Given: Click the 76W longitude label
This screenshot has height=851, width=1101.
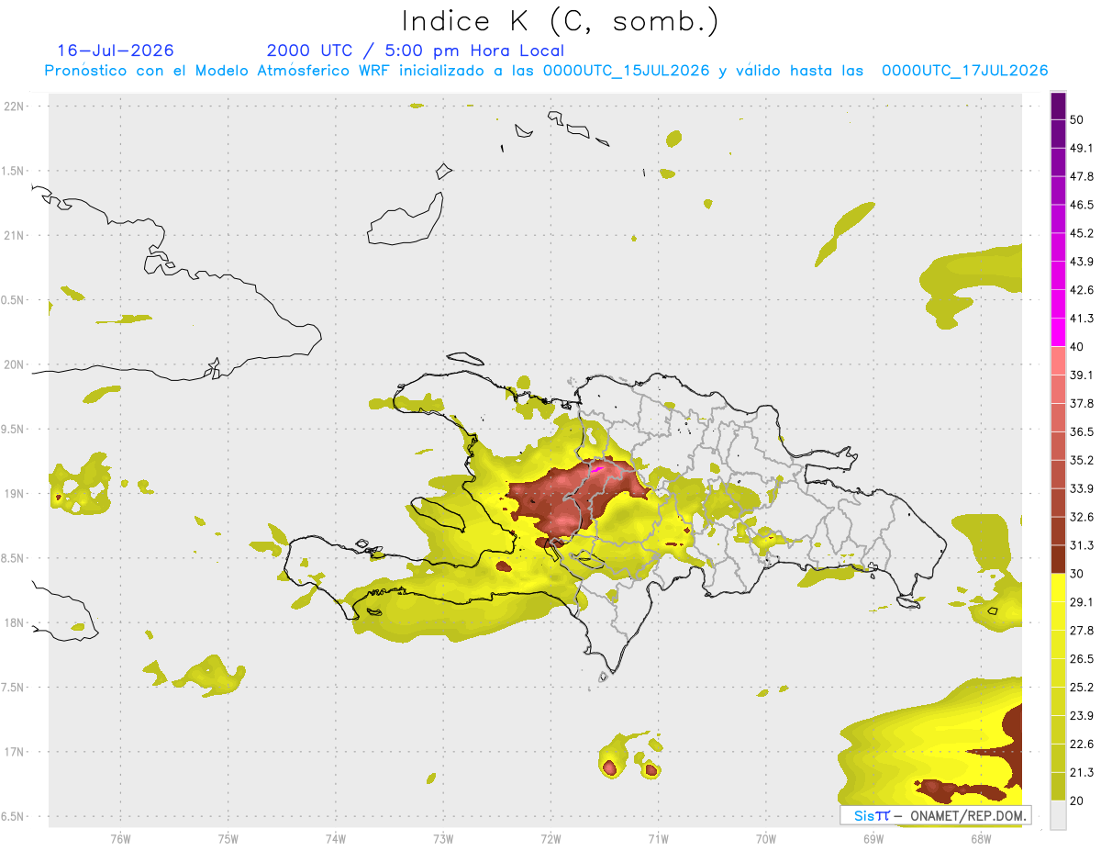Looking at the screenshot, I should pos(120,838).
